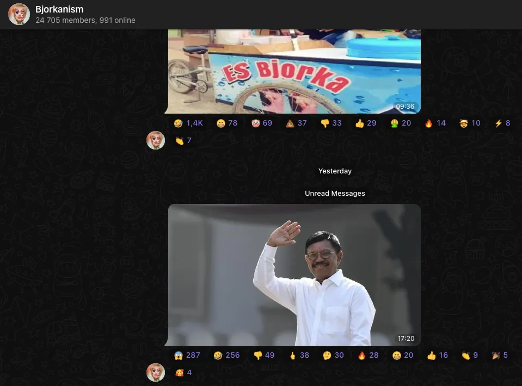Select the vomiting face reaction with 20
Image resolution: width=522 pixels, height=386 pixels.
pyautogui.click(x=400, y=123)
